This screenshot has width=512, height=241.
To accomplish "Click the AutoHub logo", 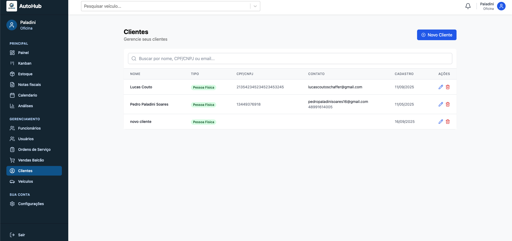I will pos(12,6).
